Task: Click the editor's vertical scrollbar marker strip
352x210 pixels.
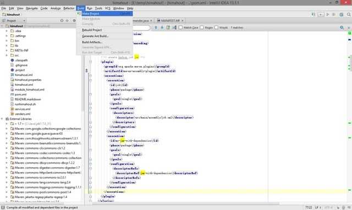Action: (350, 117)
